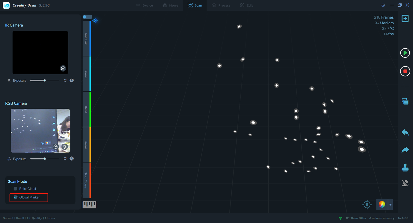The width and height of the screenshot is (413, 223).
Task: Select the stamp base tool icon
Action: (405, 167)
